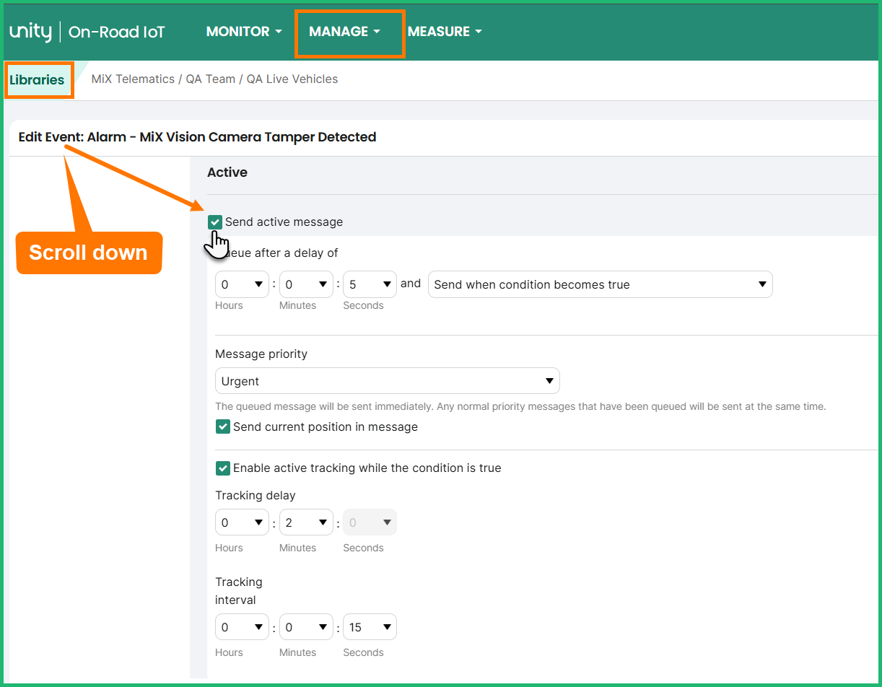The height and width of the screenshot is (687, 882).
Task: Click the MiX Telematics breadcrumb path
Action: (214, 79)
